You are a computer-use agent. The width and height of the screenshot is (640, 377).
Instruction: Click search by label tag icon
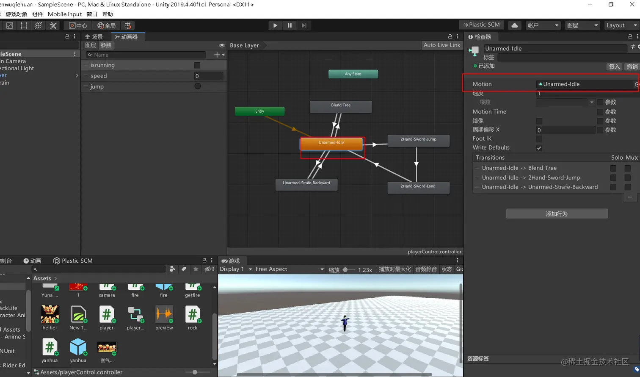coord(184,269)
